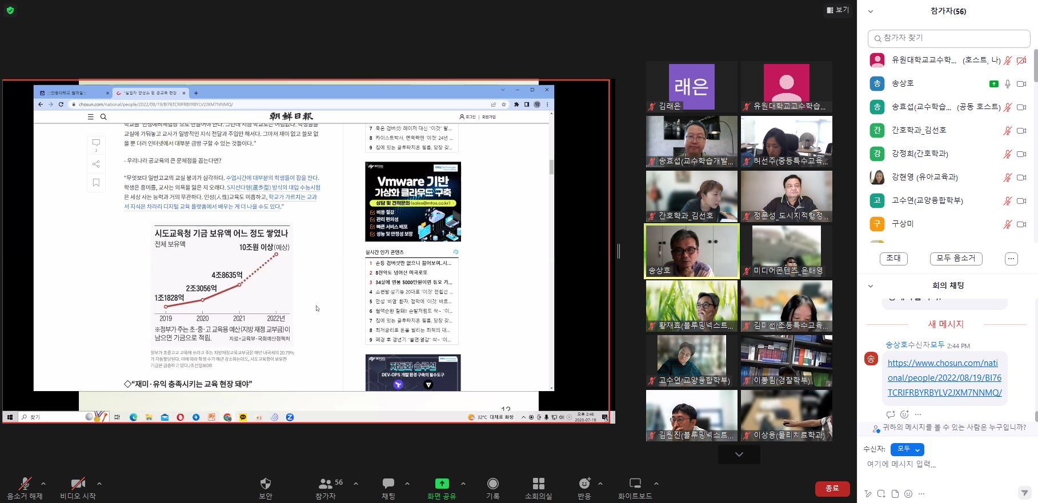1038x503 pixels.
Task: Open the 반응 reactions picker
Action: (584, 488)
